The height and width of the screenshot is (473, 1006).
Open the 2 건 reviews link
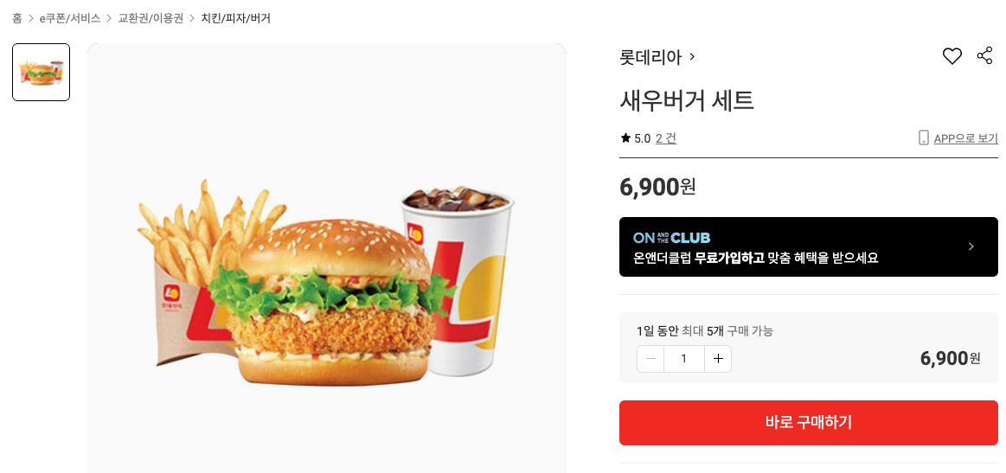coord(665,138)
